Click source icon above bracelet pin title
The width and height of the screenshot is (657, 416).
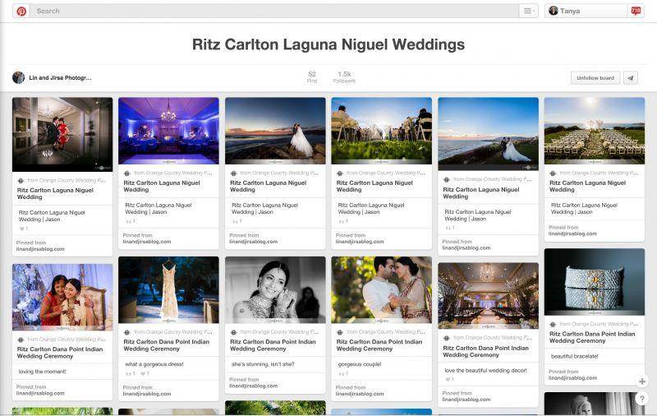553,324
